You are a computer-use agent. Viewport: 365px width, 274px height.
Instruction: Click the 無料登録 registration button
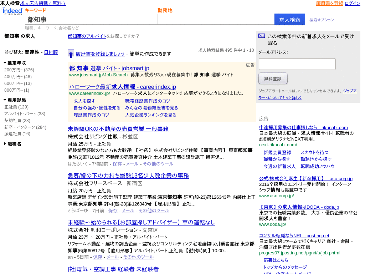click(x=273, y=78)
